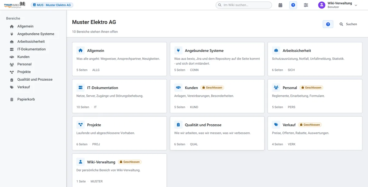368x187 pixels.
Task: Click the '4 Seiten' text on Verkauf card
Action: [x=278, y=144]
